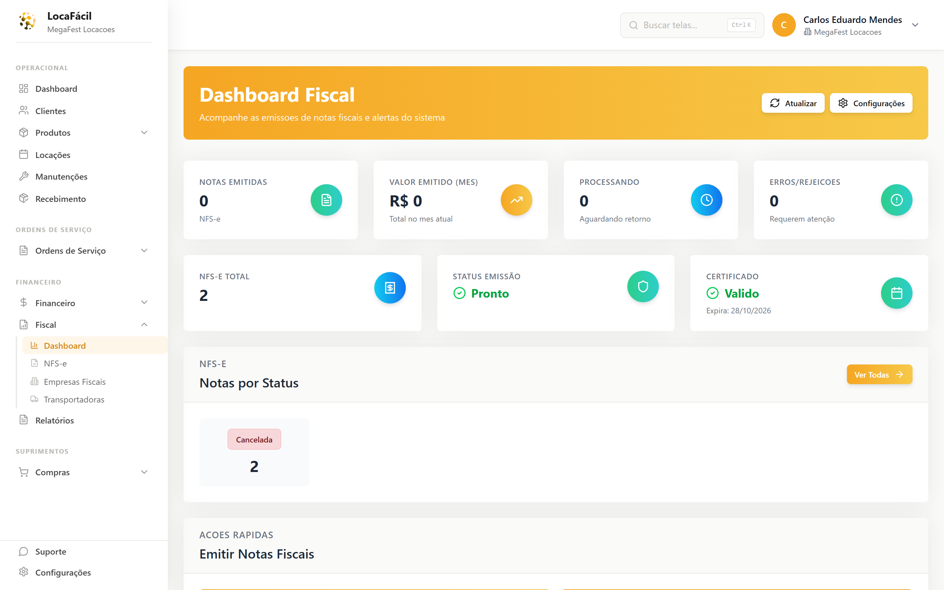The height and width of the screenshot is (590, 944).
Task: Click the Processando clock icon
Action: tap(706, 200)
